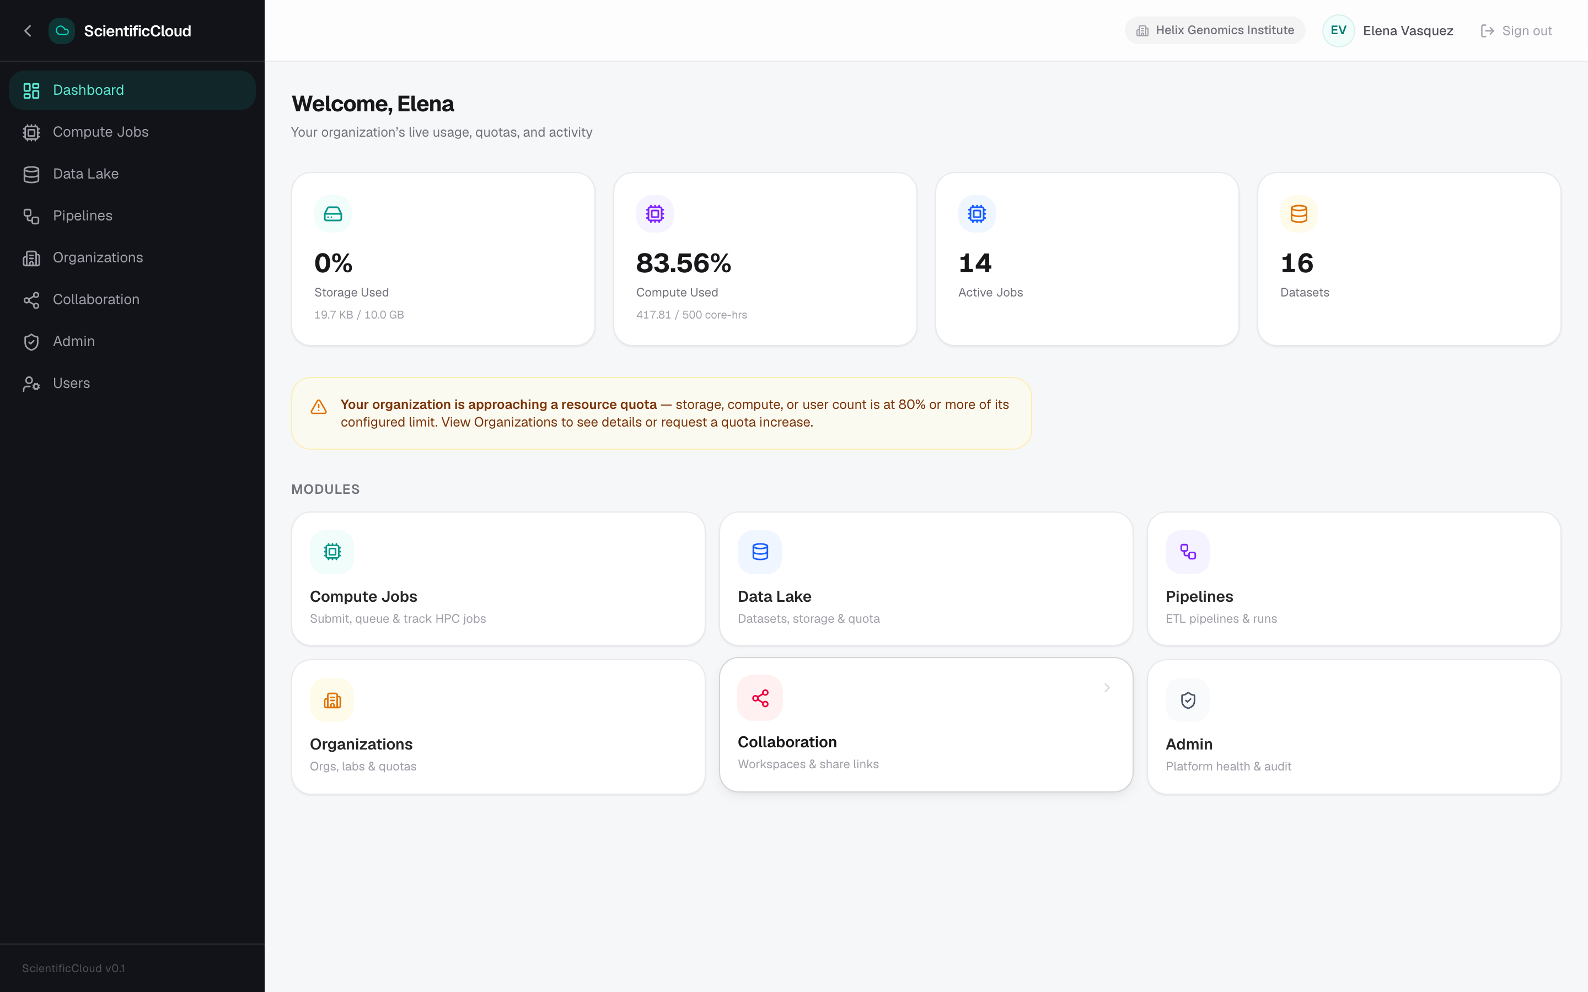The height and width of the screenshot is (992, 1588).
Task: Navigate to Data Lake sidebar item
Action: [x=132, y=175]
